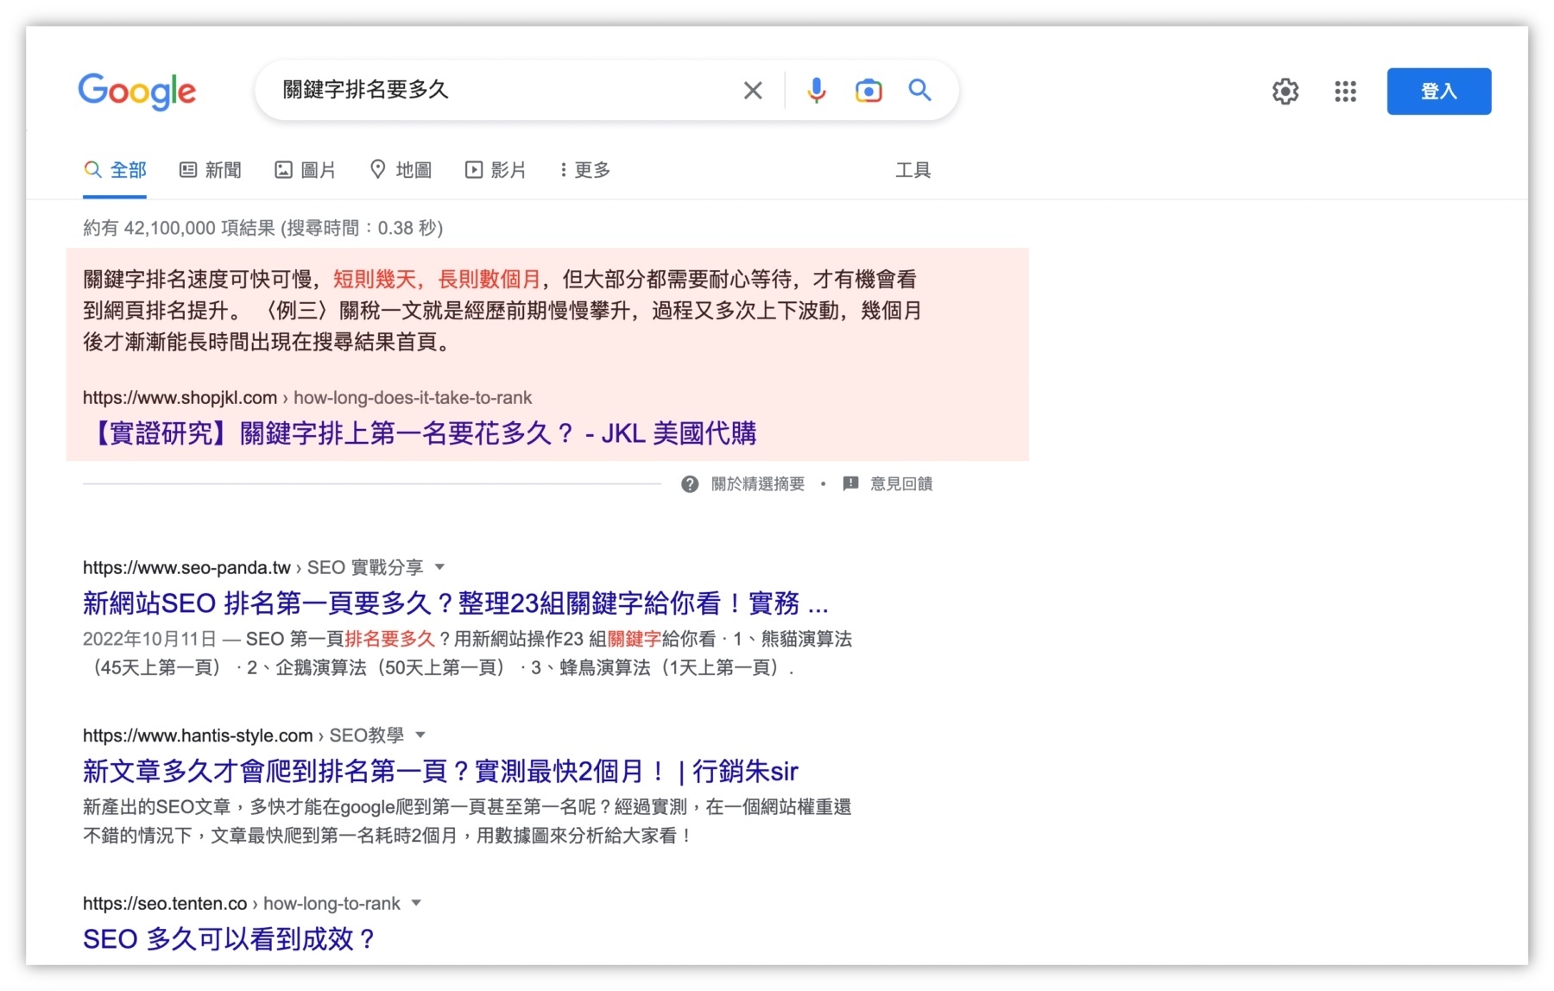Open the 更多 search filters menu
This screenshot has width=1554, height=991.
[585, 170]
